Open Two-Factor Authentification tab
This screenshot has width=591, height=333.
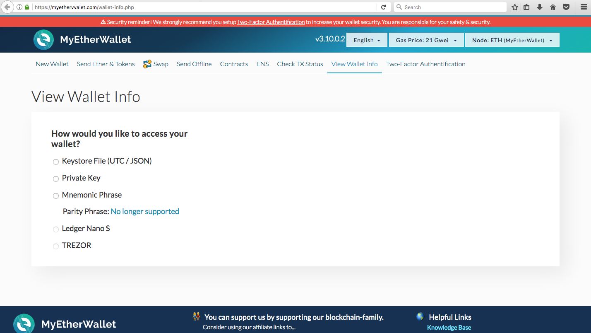click(426, 64)
